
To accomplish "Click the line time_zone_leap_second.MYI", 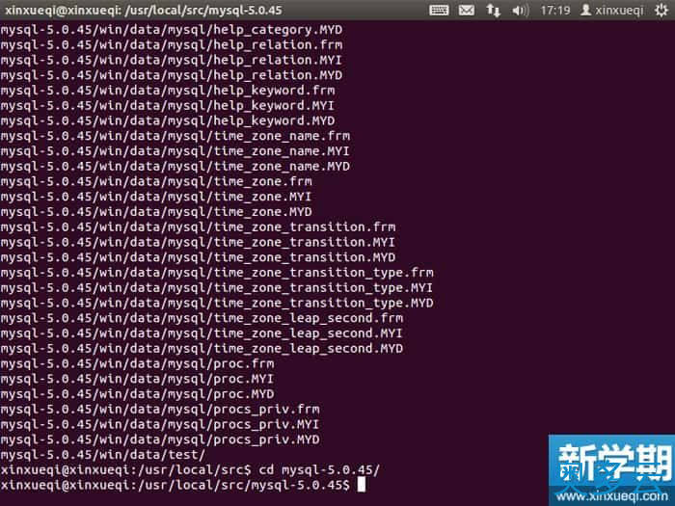I will pyautogui.click(x=202, y=333).
